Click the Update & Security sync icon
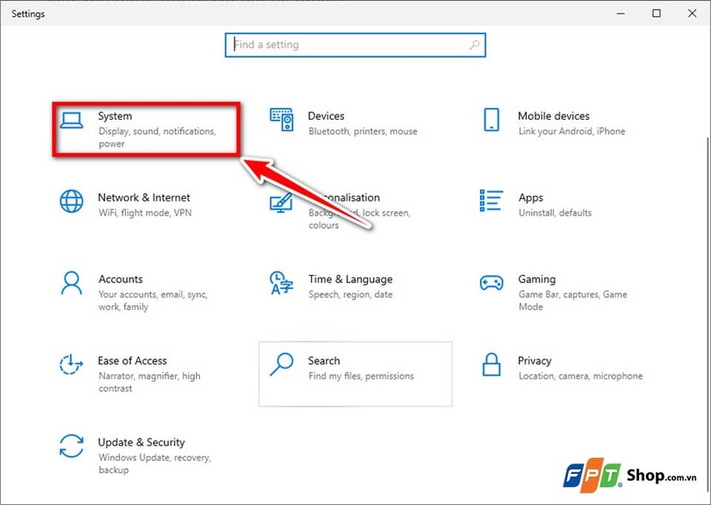711x505 pixels. click(x=71, y=446)
